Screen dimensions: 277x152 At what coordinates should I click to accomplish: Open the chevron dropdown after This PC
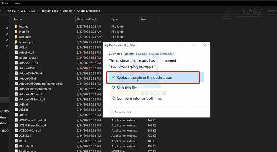[x=18, y=11]
